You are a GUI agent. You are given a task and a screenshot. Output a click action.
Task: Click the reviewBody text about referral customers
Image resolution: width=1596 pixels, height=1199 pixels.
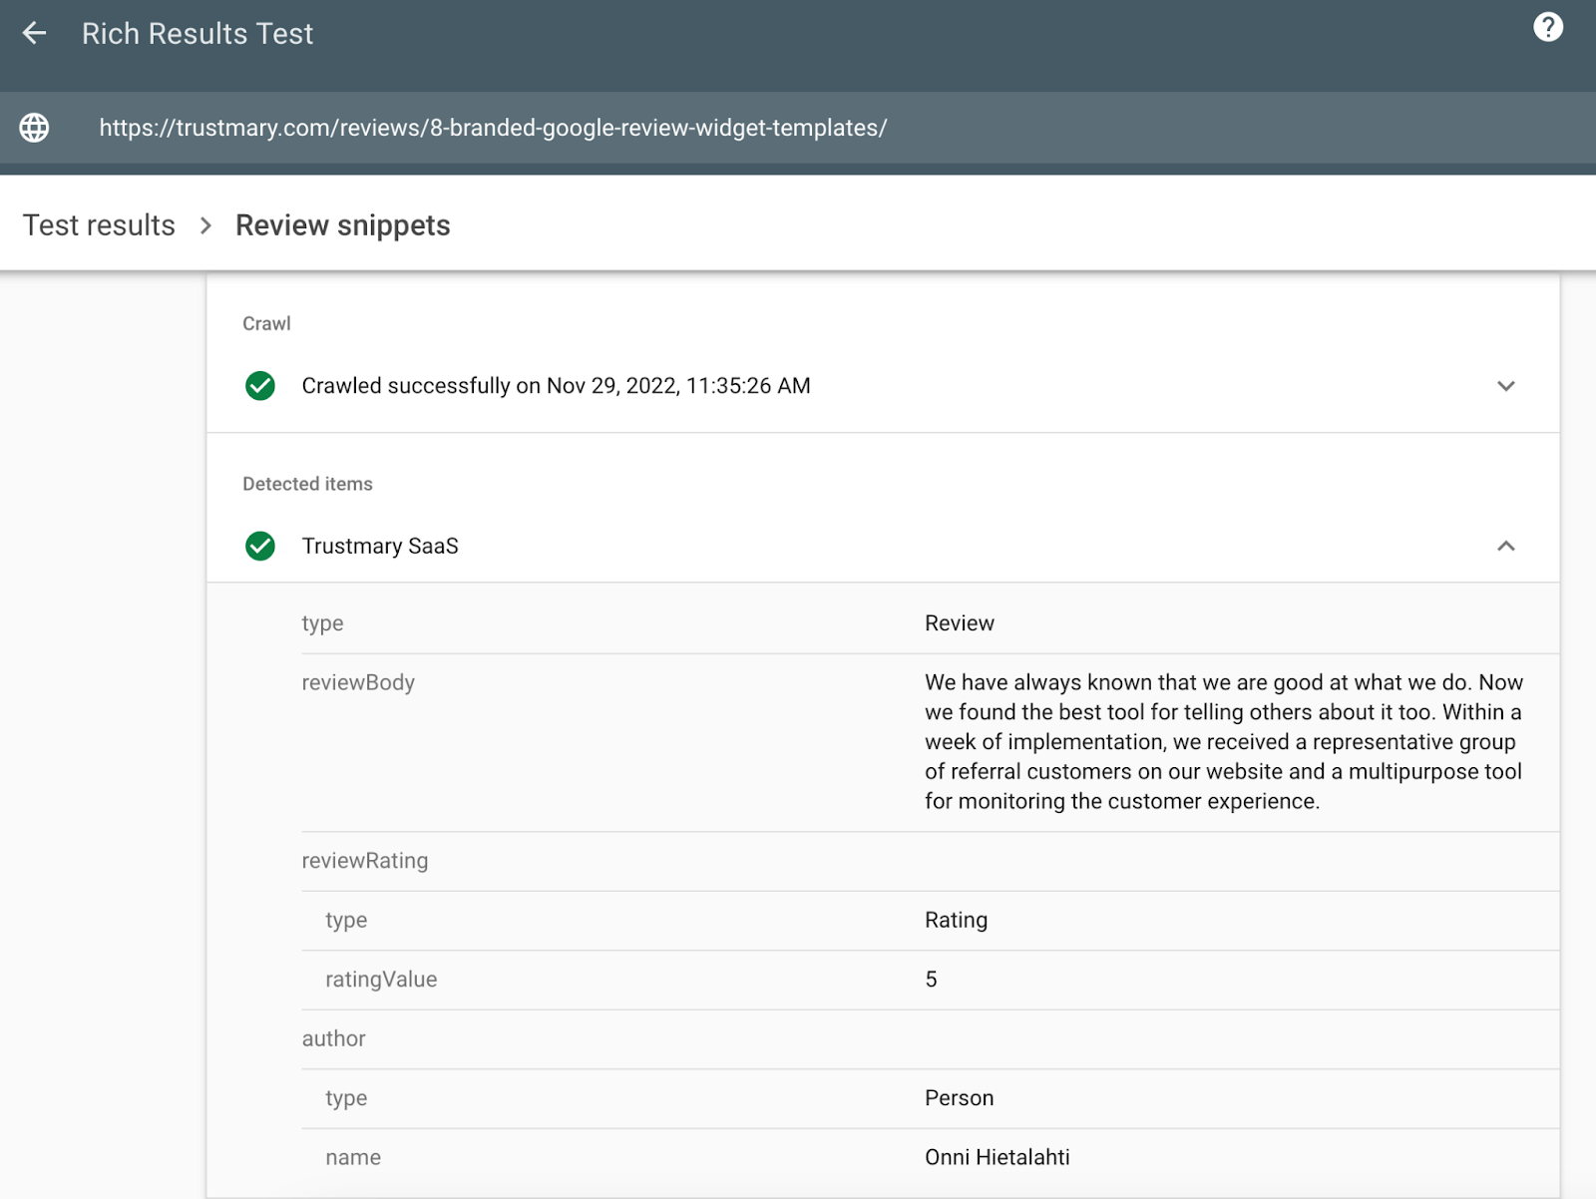coord(1224,742)
